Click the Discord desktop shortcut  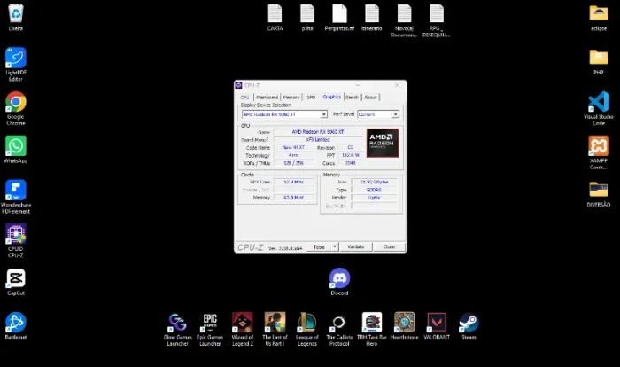tap(339, 282)
